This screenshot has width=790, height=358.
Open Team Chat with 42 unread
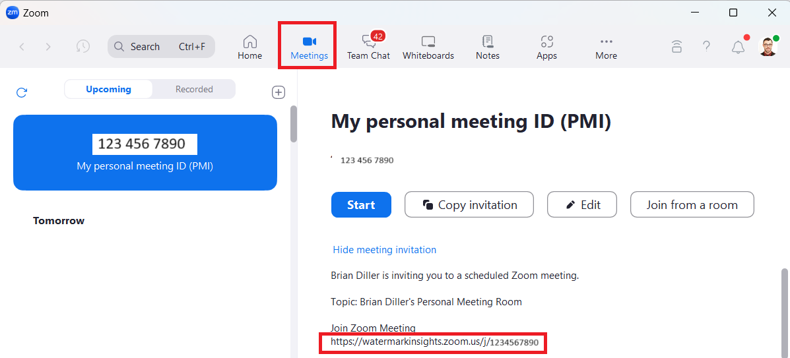pyautogui.click(x=368, y=47)
